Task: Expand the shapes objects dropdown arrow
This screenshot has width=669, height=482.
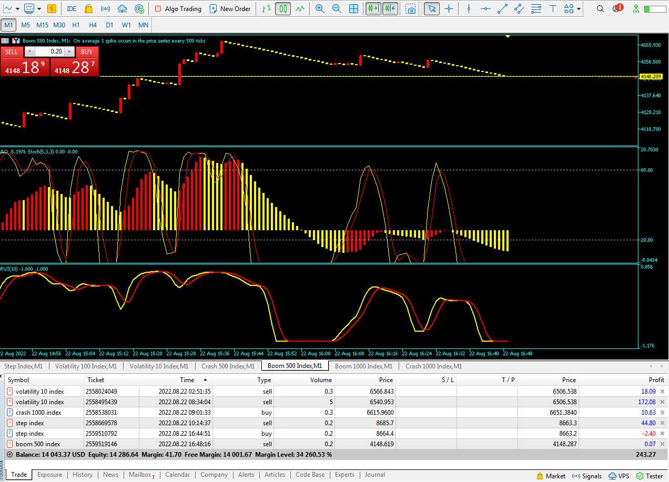Action: click(579, 9)
